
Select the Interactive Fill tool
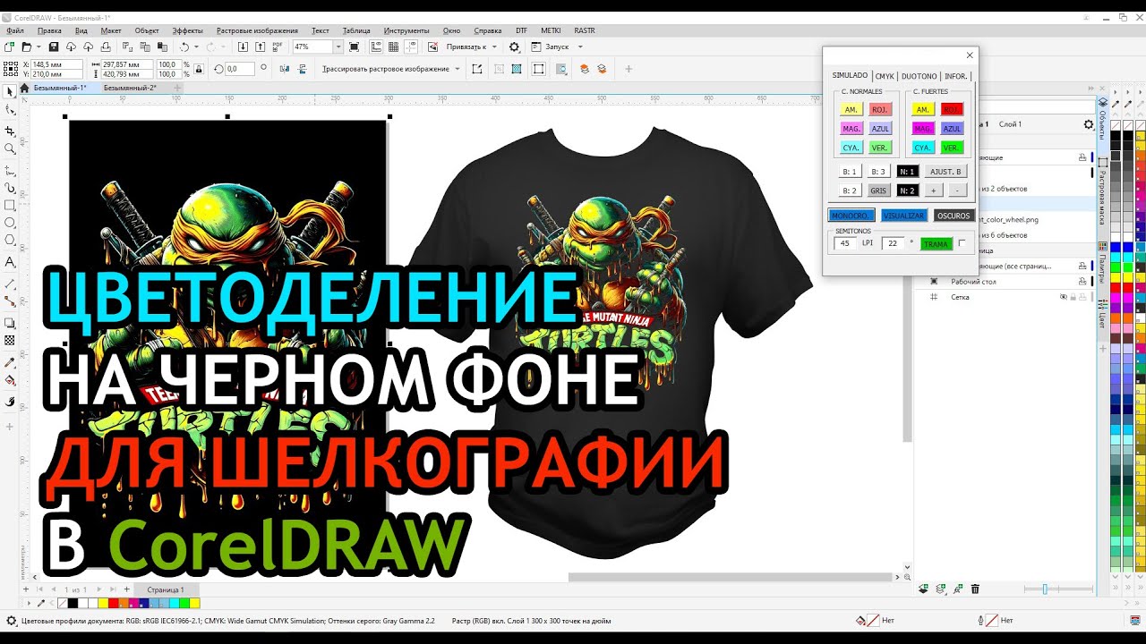tap(10, 380)
